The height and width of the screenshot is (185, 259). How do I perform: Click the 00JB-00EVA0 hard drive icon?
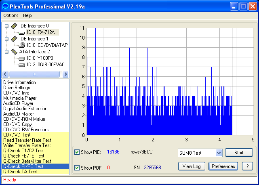pyautogui.click(x=22, y=65)
